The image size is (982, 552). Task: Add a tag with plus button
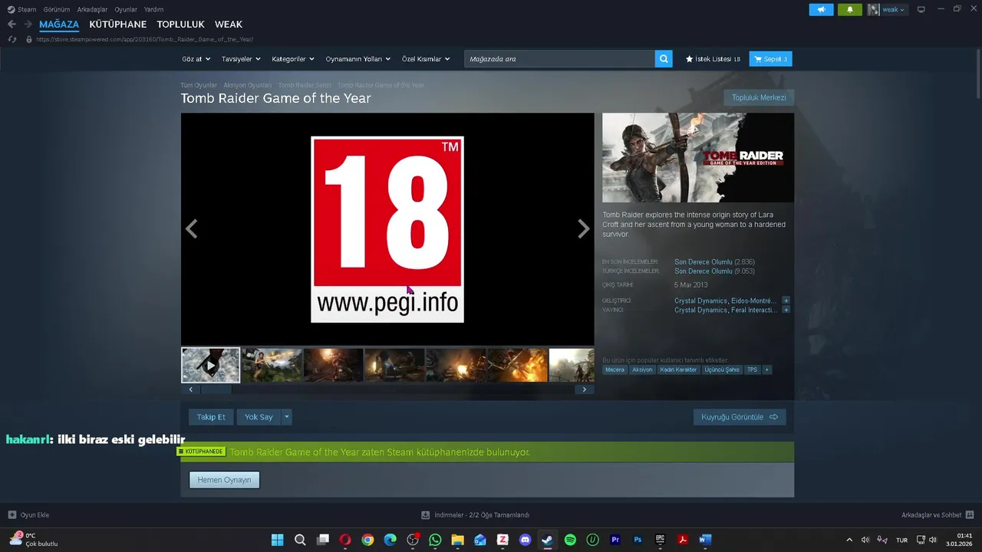click(x=766, y=370)
